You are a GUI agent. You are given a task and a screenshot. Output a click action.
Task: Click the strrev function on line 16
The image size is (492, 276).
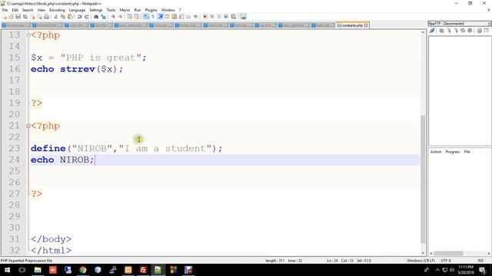tap(78, 69)
